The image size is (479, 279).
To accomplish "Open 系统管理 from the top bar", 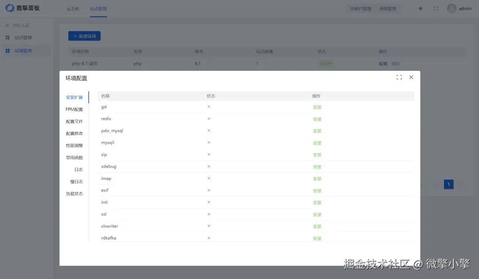I will click(388, 8).
